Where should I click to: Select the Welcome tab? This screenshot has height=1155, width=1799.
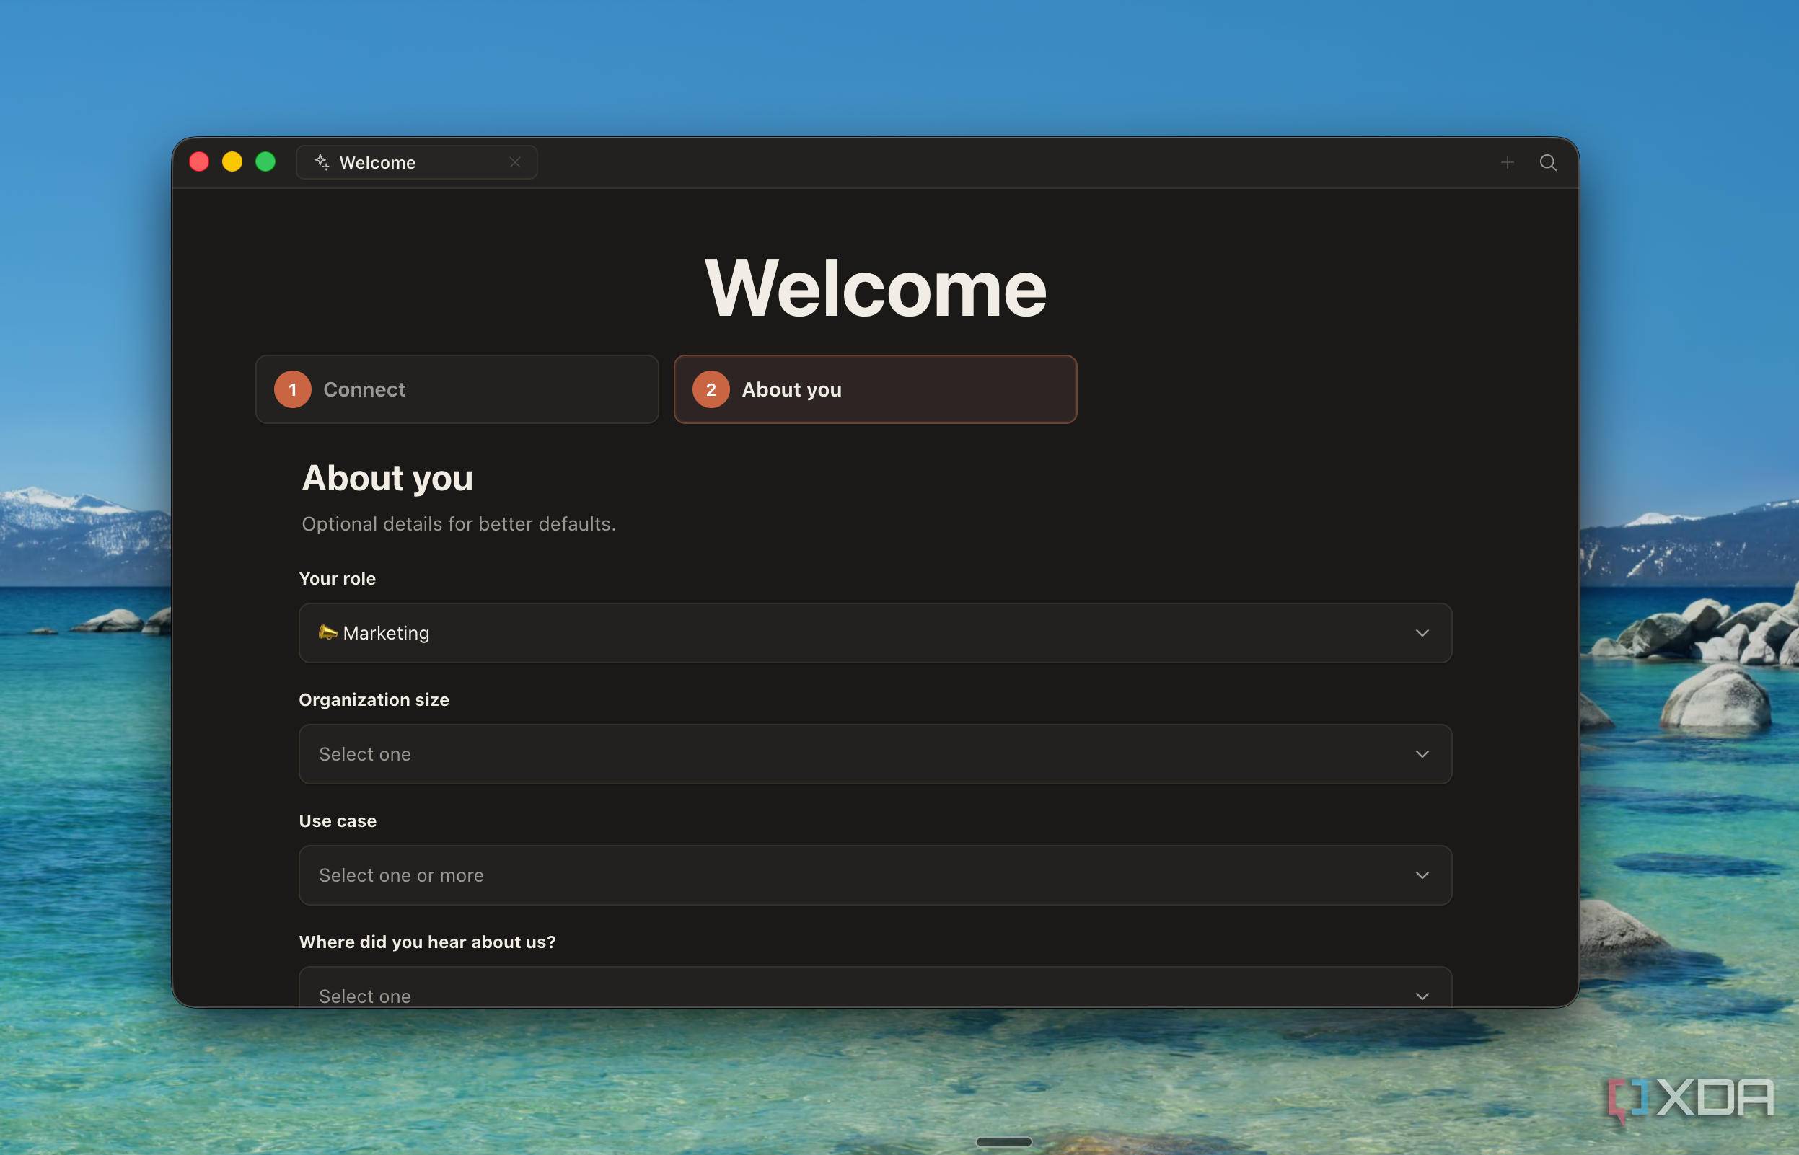click(416, 163)
